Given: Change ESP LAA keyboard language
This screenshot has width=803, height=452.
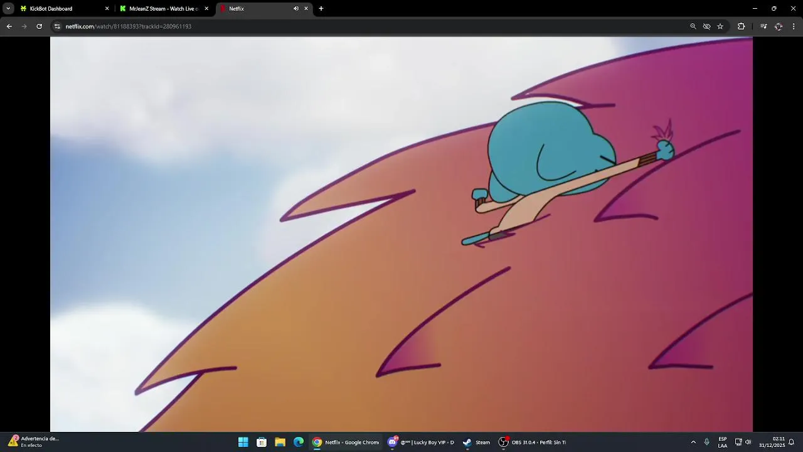Looking at the screenshot, I should click(723, 442).
